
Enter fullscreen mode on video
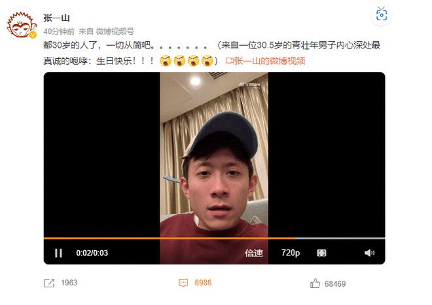click(321, 253)
